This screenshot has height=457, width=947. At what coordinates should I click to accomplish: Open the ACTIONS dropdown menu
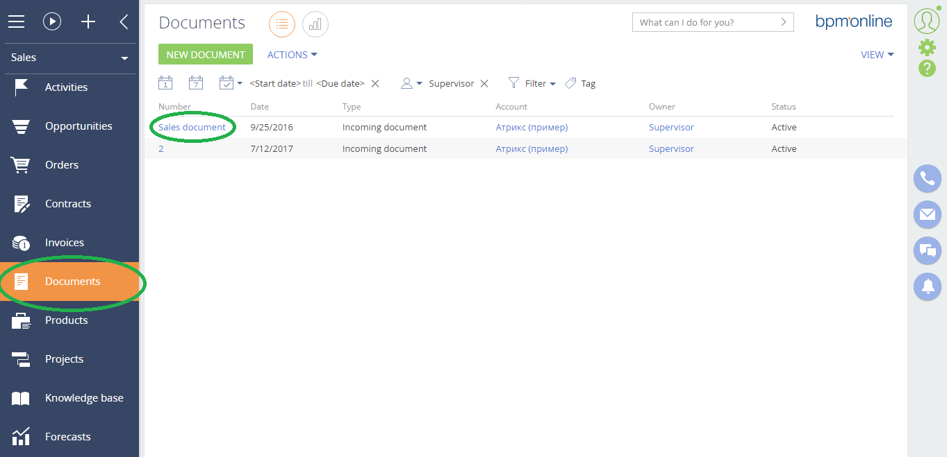[293, 55]
